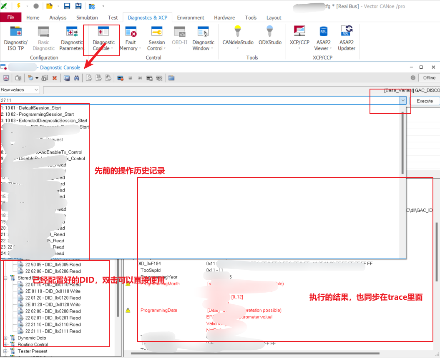Open the Session Control tool
Screen dimensions: 440x358
pos(156,38)
